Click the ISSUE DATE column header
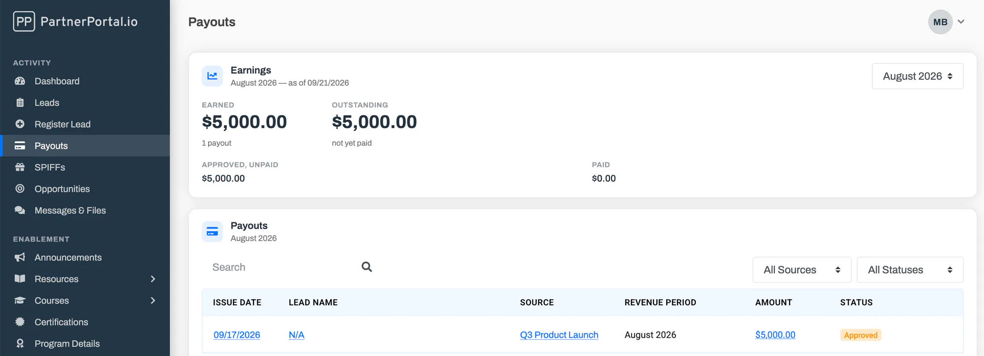 (x=237, y=302)
